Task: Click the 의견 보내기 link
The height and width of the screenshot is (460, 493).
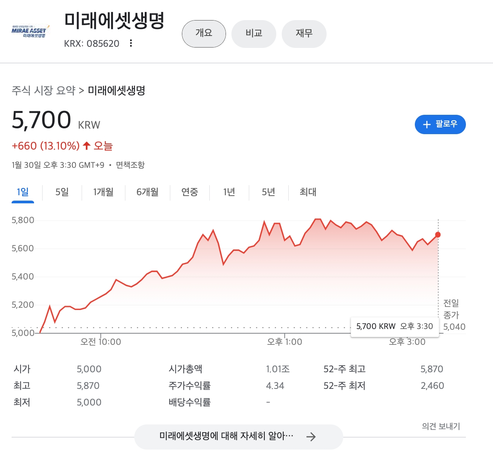Action: pos(441,426)
